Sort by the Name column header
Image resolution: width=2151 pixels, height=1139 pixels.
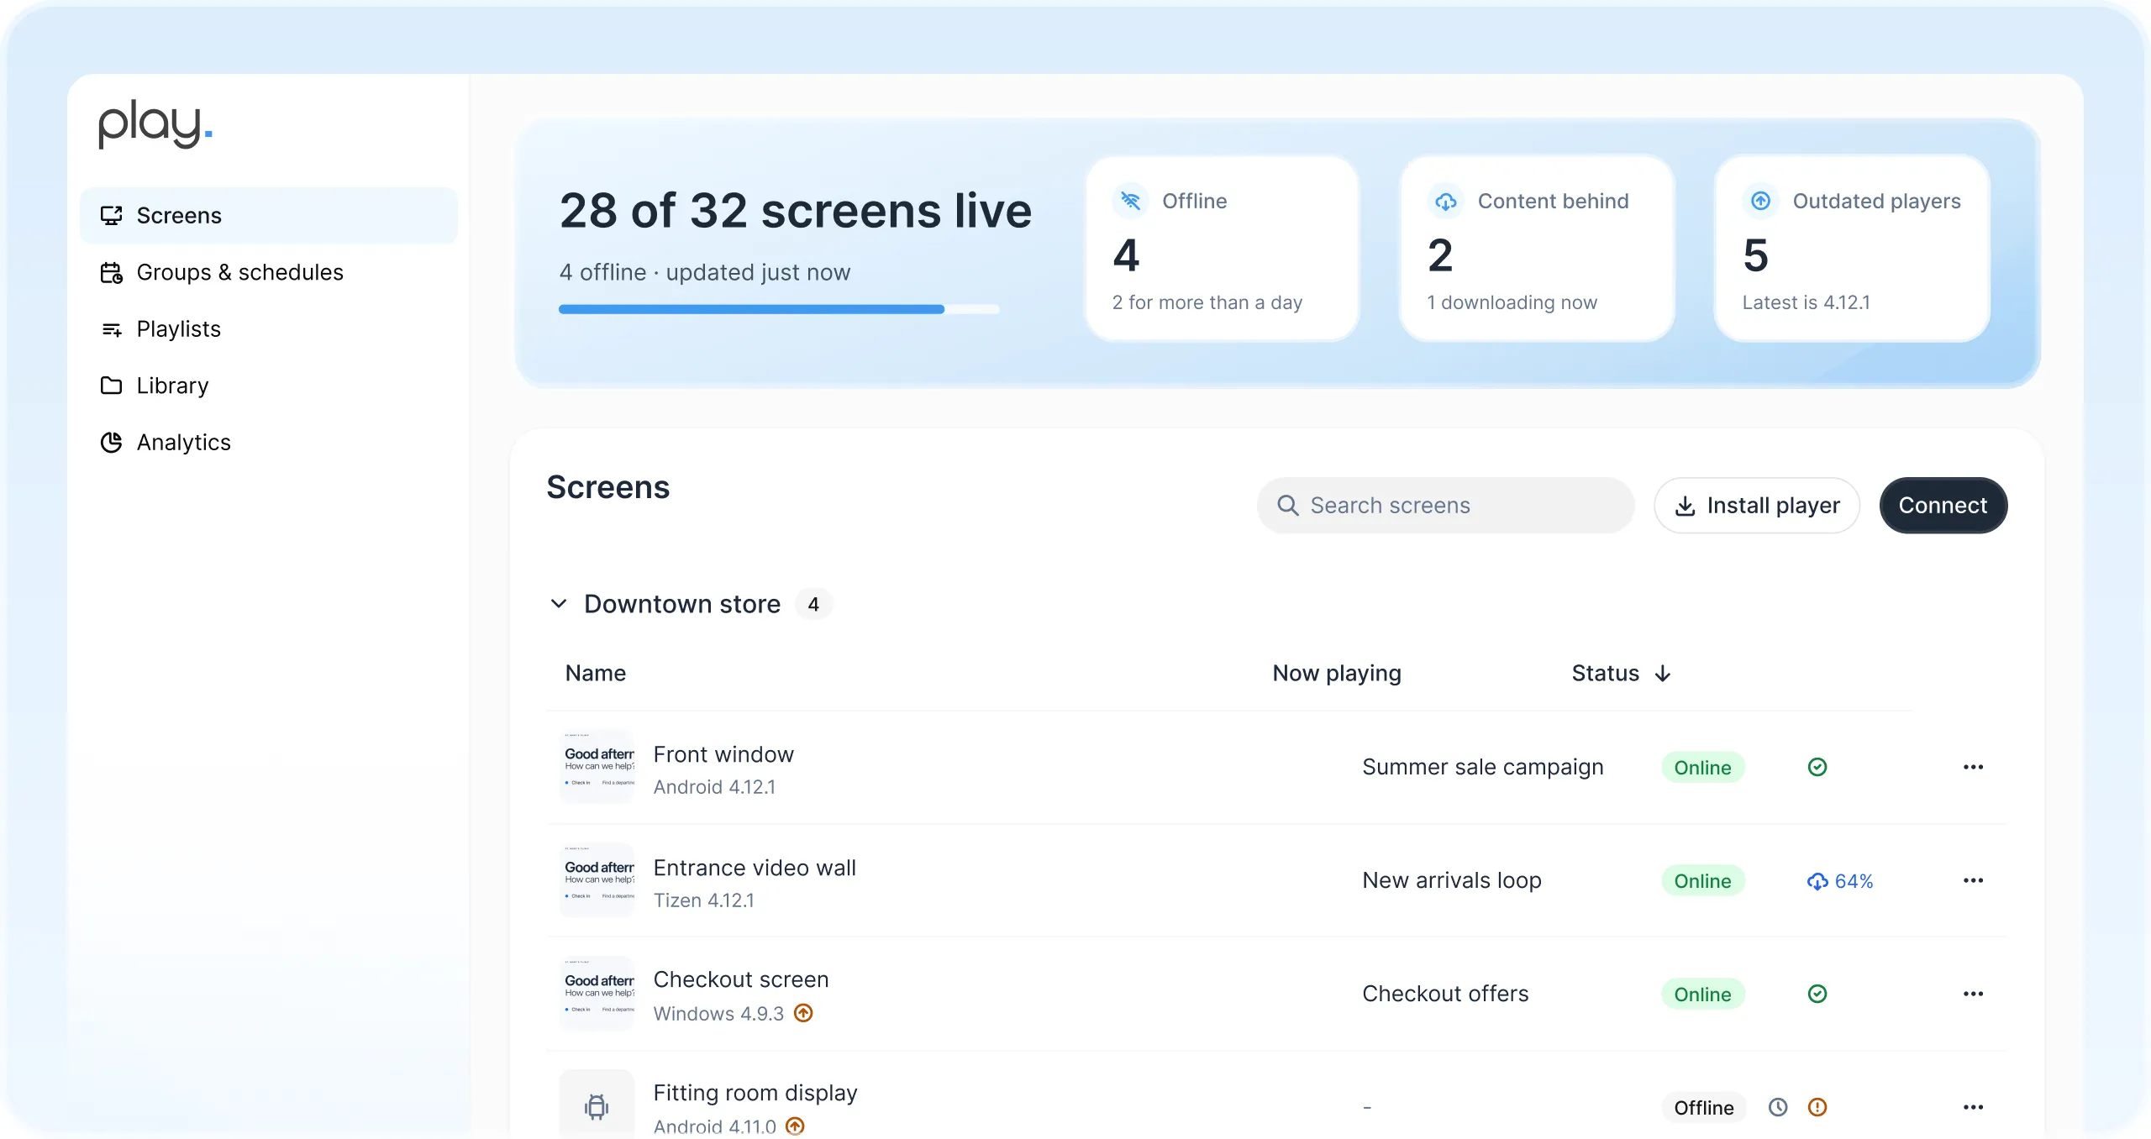[x=596, y=673]
